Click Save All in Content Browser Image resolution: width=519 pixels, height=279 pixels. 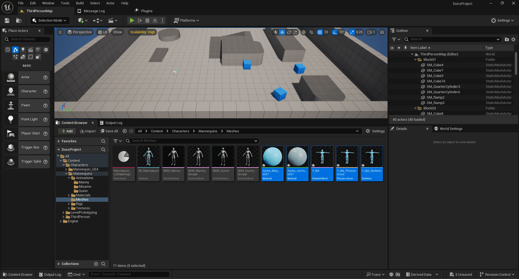coord(109,131)
